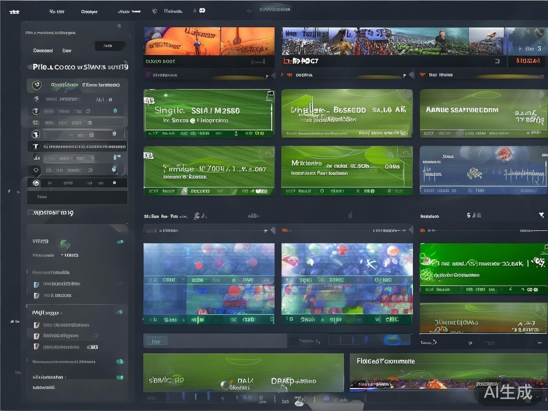The height and width of the screenshot is (411, 548).
Task: Toggle the teal switch at bottom of sidebar
Action: click(x=120, y=377)
